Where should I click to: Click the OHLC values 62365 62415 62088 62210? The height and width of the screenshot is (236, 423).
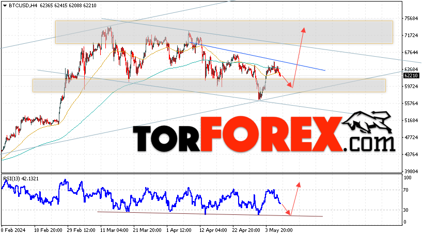tap(68, 5)
